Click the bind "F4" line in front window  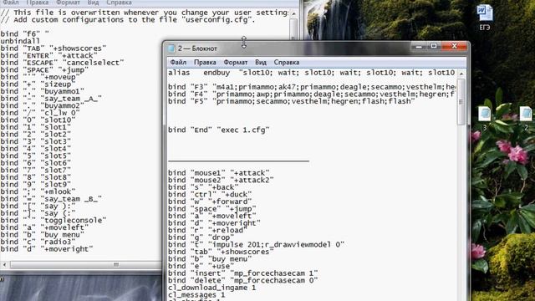(x=312, y=94)
